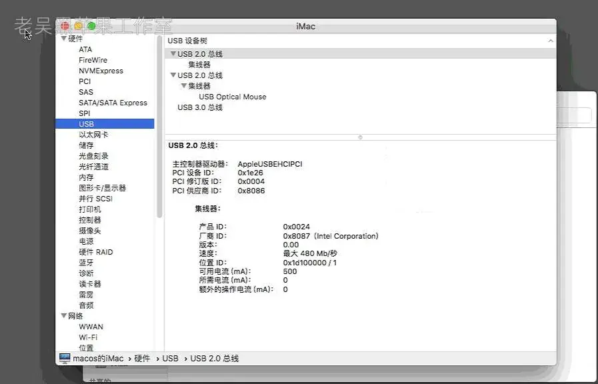Select FireWire in the sidebar

click(x=93, y=60)
